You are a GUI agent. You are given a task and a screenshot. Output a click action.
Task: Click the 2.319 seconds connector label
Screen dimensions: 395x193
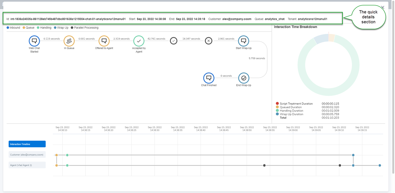121,39
